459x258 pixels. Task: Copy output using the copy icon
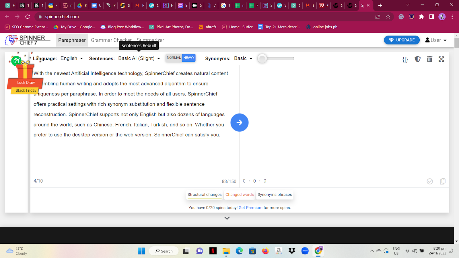(x=443, y=181)
